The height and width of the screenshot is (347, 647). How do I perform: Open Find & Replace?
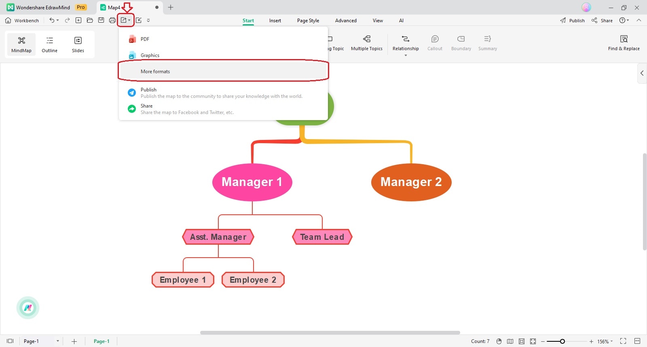(x=624, y=43)
